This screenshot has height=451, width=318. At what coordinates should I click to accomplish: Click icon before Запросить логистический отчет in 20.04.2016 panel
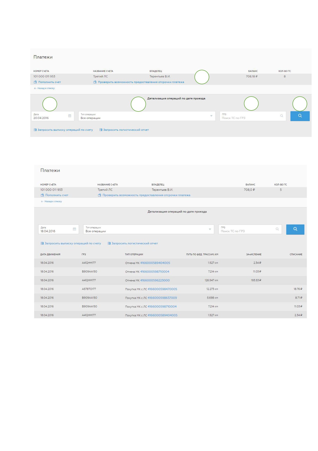(101, 130)
